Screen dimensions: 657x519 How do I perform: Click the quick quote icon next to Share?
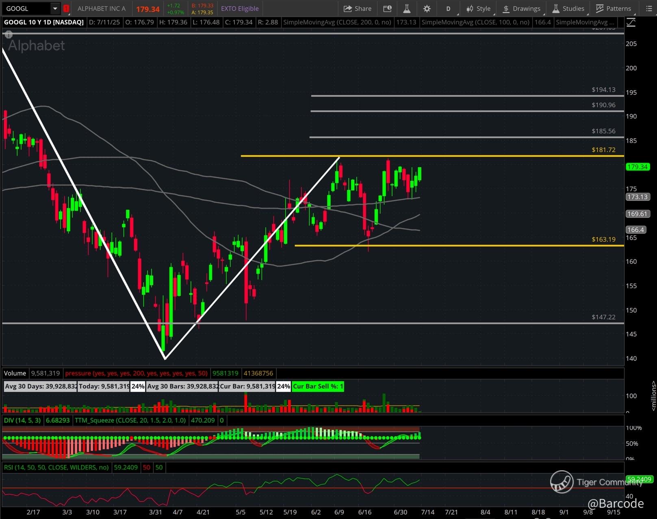point(387,9)
